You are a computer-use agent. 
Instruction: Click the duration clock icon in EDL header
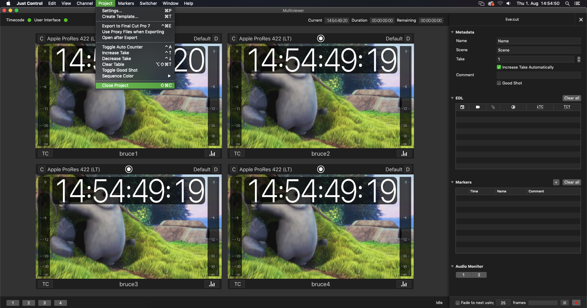[513, 107]
